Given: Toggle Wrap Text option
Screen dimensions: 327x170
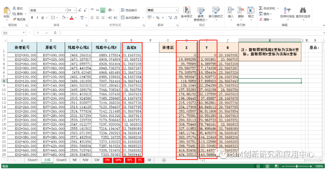Looking at the screenshot, I should [129, 10].
